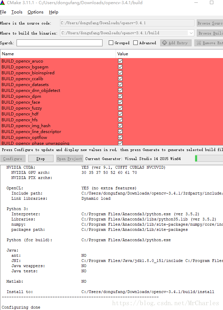This screenshot has height=310, width=223.
Task: Click the 'Configuring done' log line
Action: (x=21, y=307)
